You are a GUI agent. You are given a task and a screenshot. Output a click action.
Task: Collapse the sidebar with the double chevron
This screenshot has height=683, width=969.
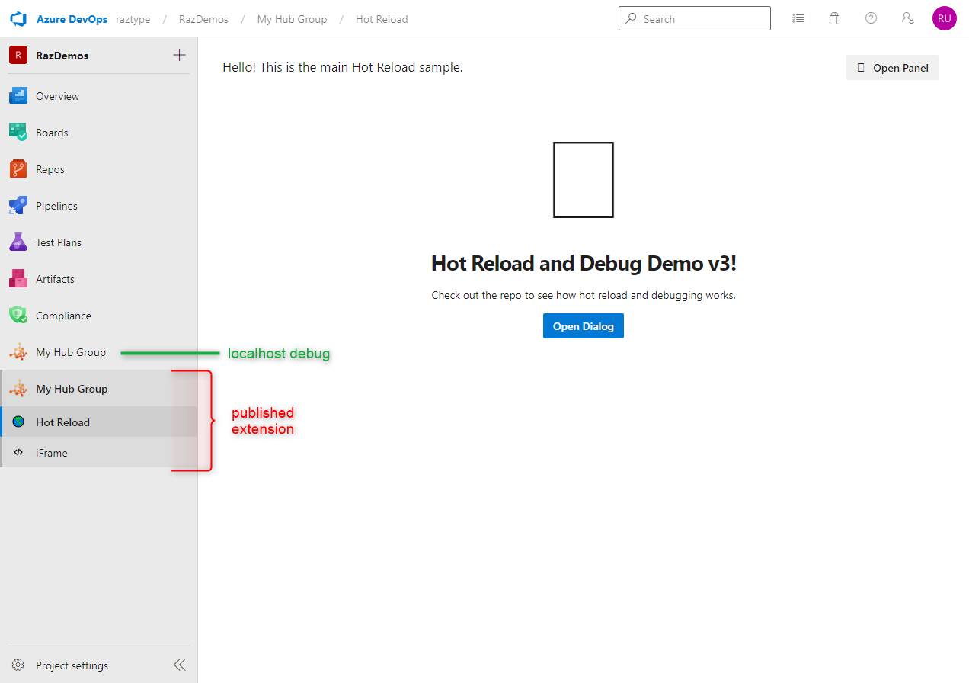point(179,664)
